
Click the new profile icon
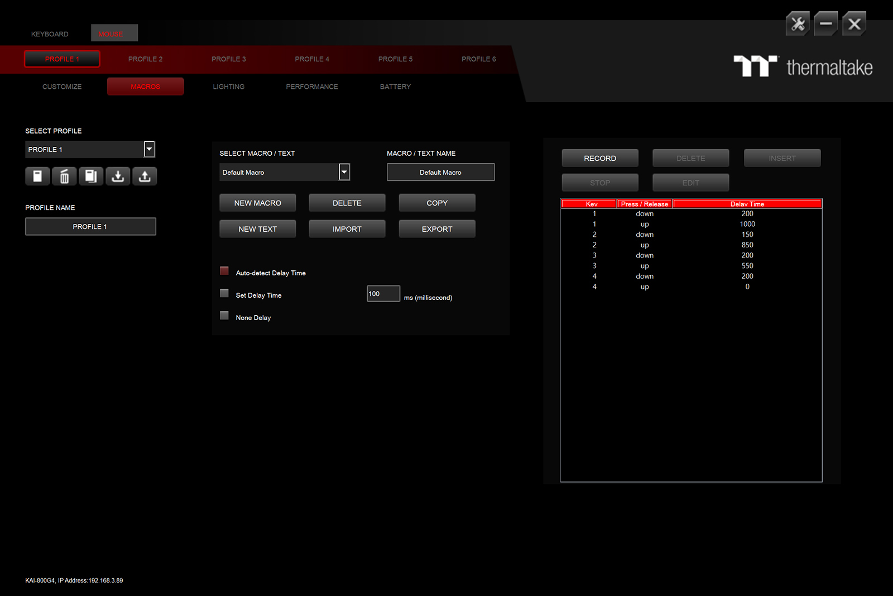(x=37, y=177)
